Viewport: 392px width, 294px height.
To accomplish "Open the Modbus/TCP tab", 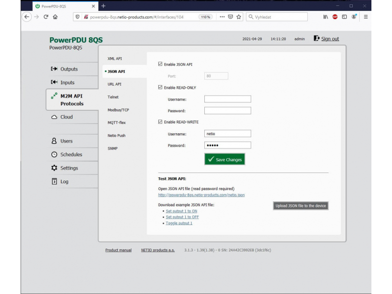I will [x=118, y=110].
